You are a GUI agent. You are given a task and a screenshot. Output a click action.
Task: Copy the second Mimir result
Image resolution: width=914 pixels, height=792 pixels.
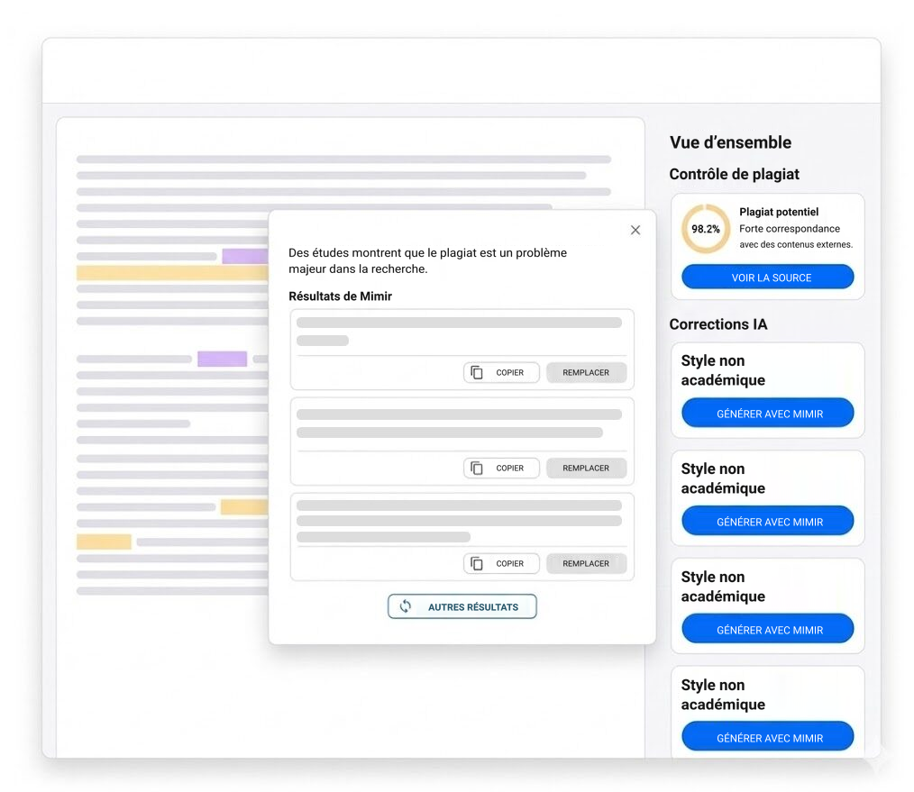pyautogui.click(x=501, y=468)
